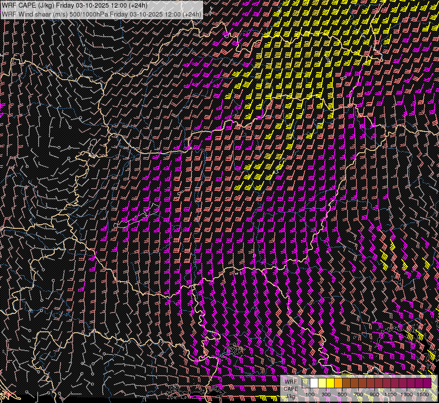
Task: Pick the bright yellow CAPE legend swatch
Action: (330, 383)
